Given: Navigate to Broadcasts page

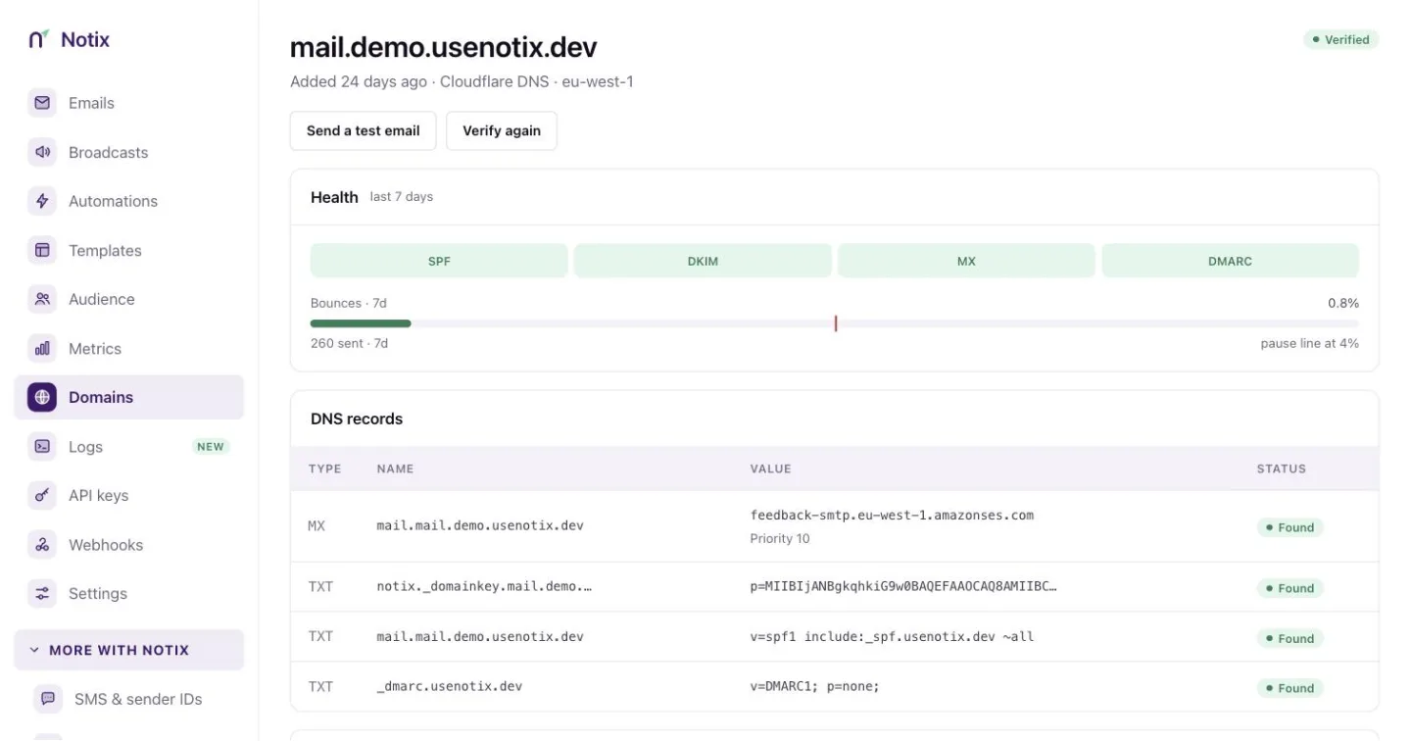Looking at the screenshot, I should click(128, 152).
